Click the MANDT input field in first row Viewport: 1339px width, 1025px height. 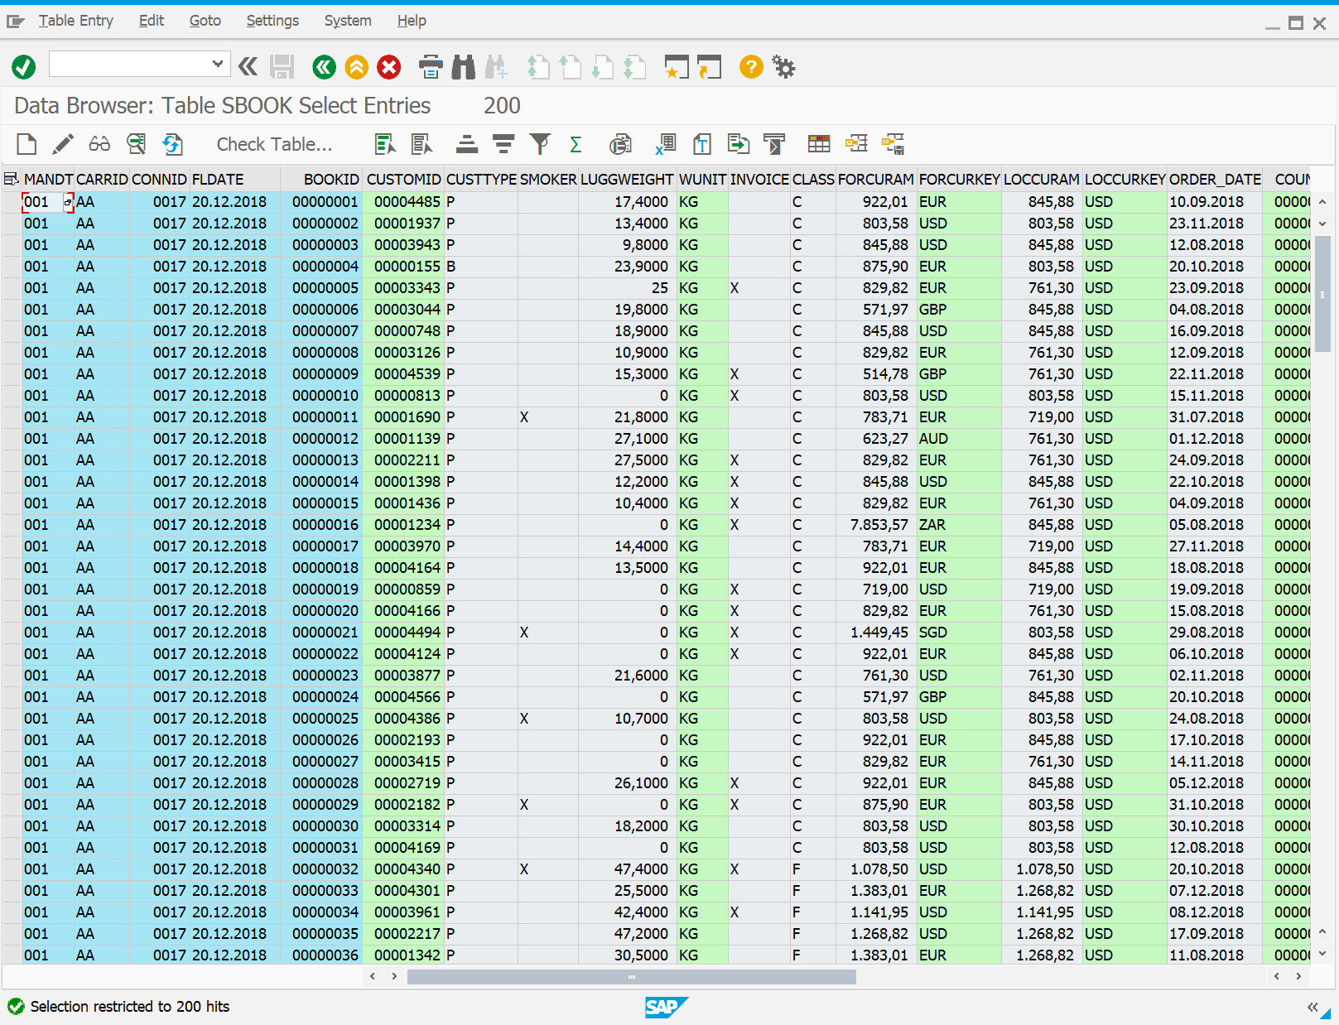point(43,202)
